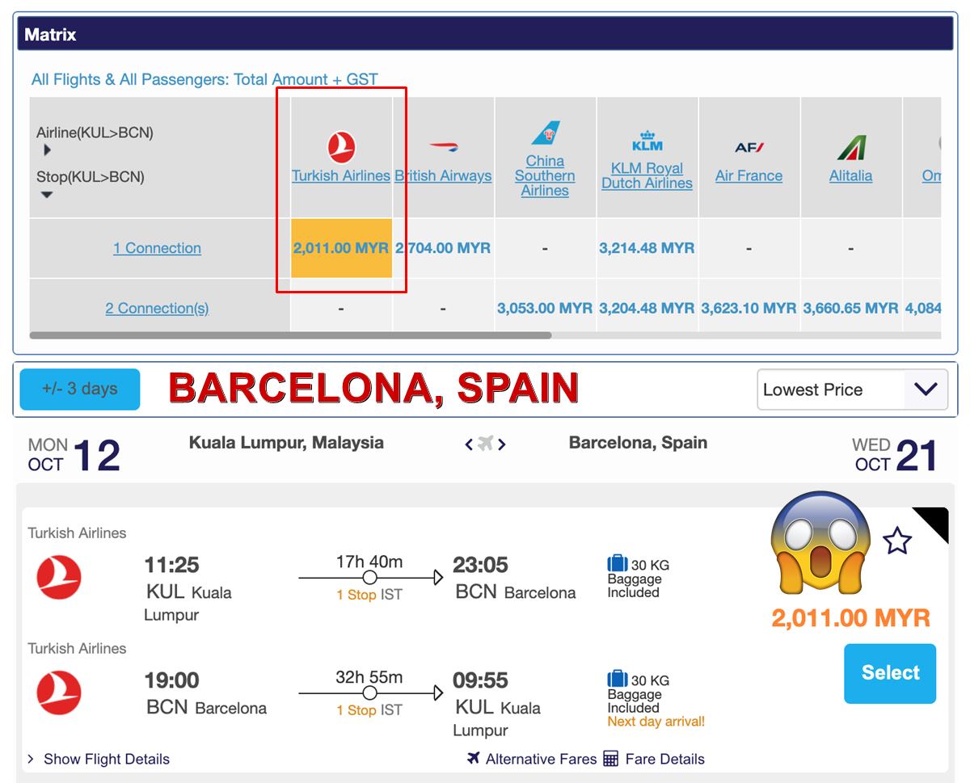Viewport: 970px width, 783px height.
Task: Collapse the Stop(KUL>BCN) down arrow
Action: point(47,195)
